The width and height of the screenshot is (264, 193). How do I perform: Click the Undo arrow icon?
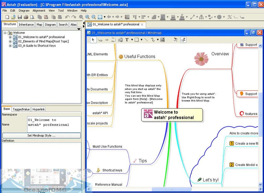67,17
